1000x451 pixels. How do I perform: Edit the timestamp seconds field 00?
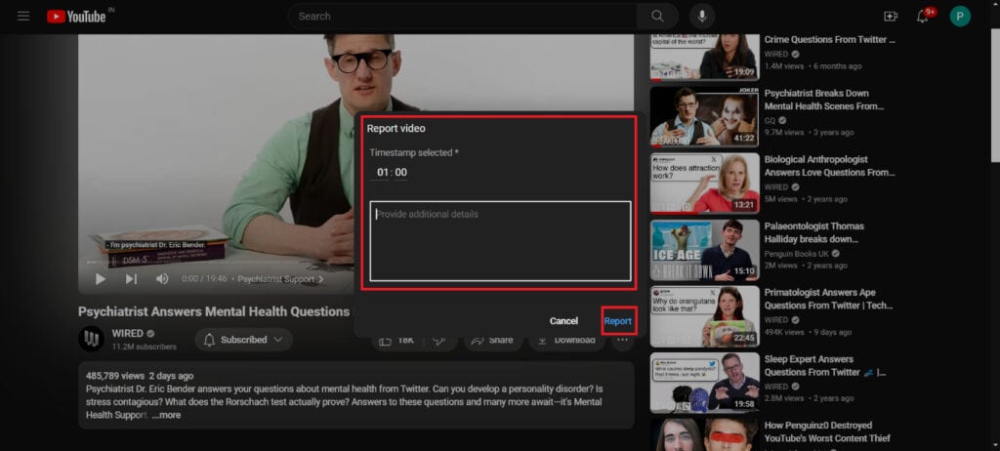pos(400,172)
